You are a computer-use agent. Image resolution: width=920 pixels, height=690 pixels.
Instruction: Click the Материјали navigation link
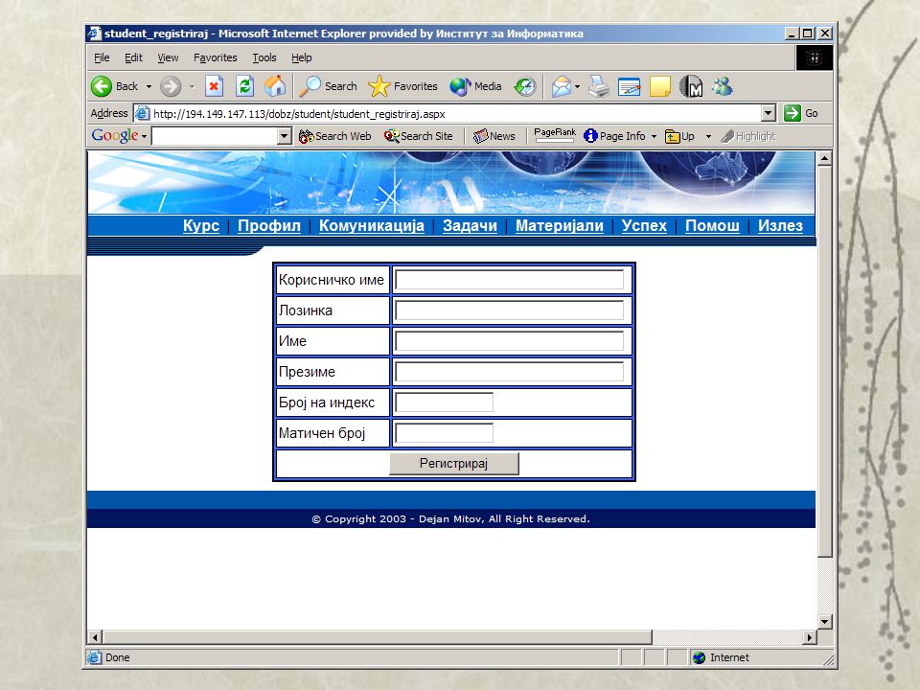pos(559,225)
